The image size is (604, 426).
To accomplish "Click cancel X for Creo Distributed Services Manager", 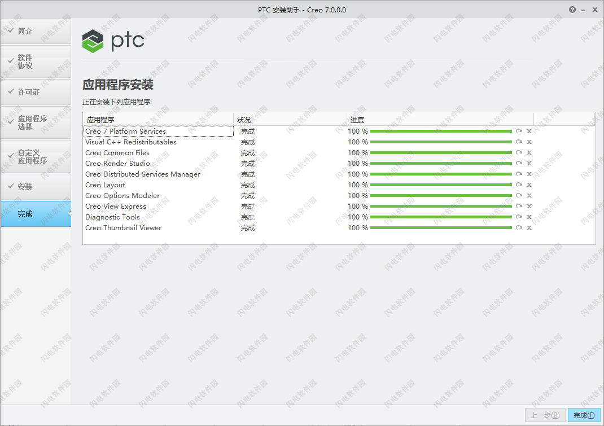I will [529, 174].
